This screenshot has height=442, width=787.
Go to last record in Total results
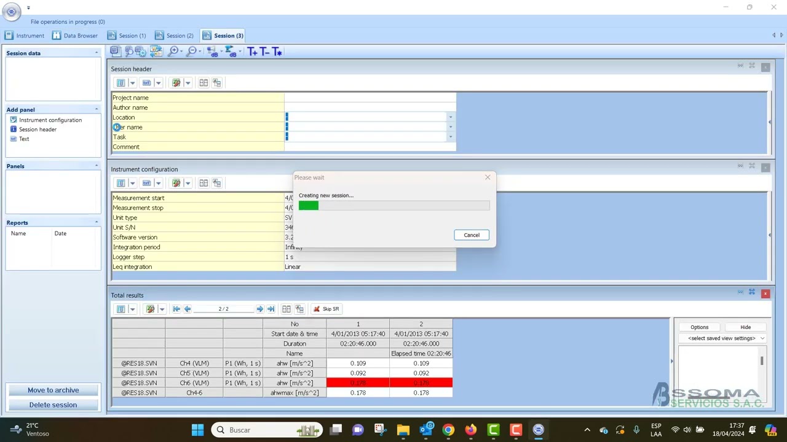[x=271, y=309]
